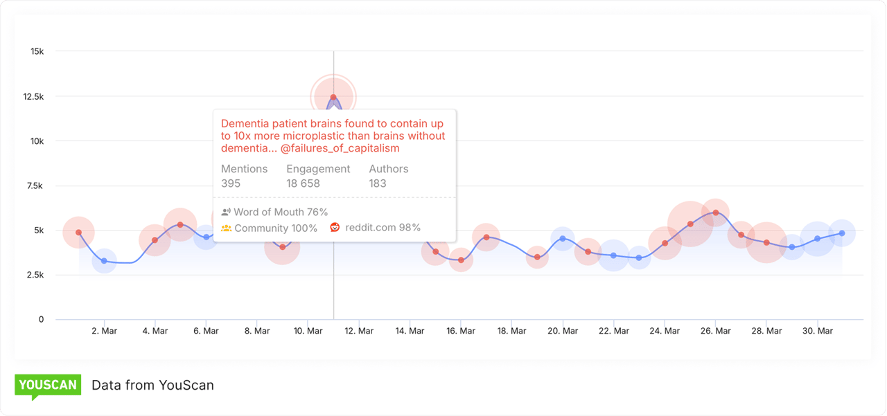The height and width of the screenshot is (416, 887).
Task: Click the red data point on 28 Mar
Action: (766, 243)
